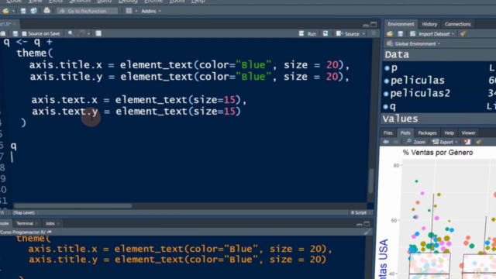Open the (Top Level) scope dropdown
Viewport: 496px width, 279px height.
[26, 212]
